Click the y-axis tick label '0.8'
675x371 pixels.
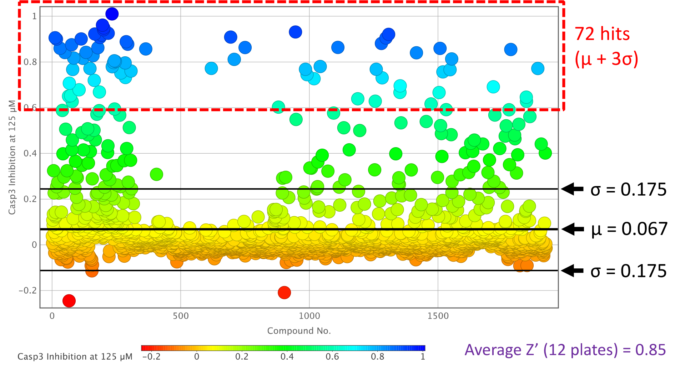(x=30, y=62)
